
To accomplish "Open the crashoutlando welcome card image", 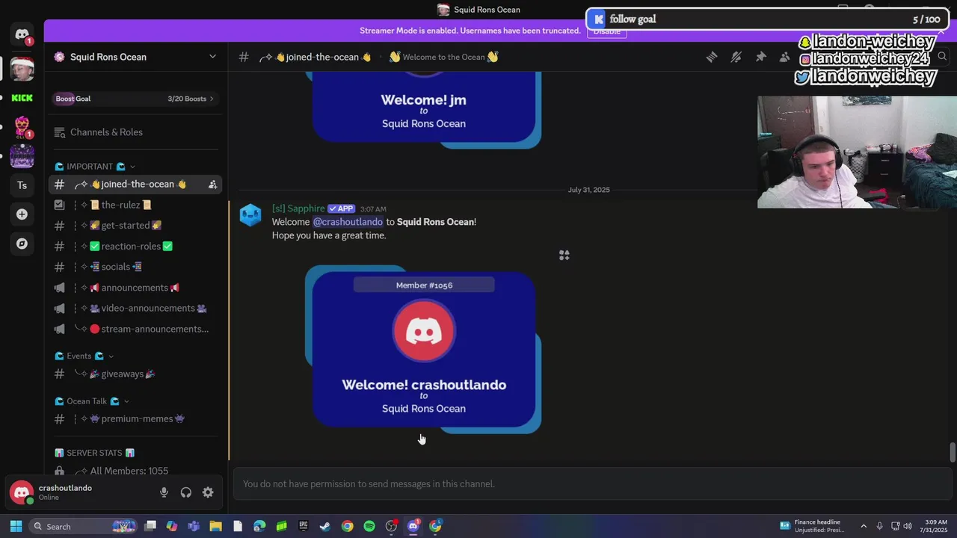I will [423, 350].
